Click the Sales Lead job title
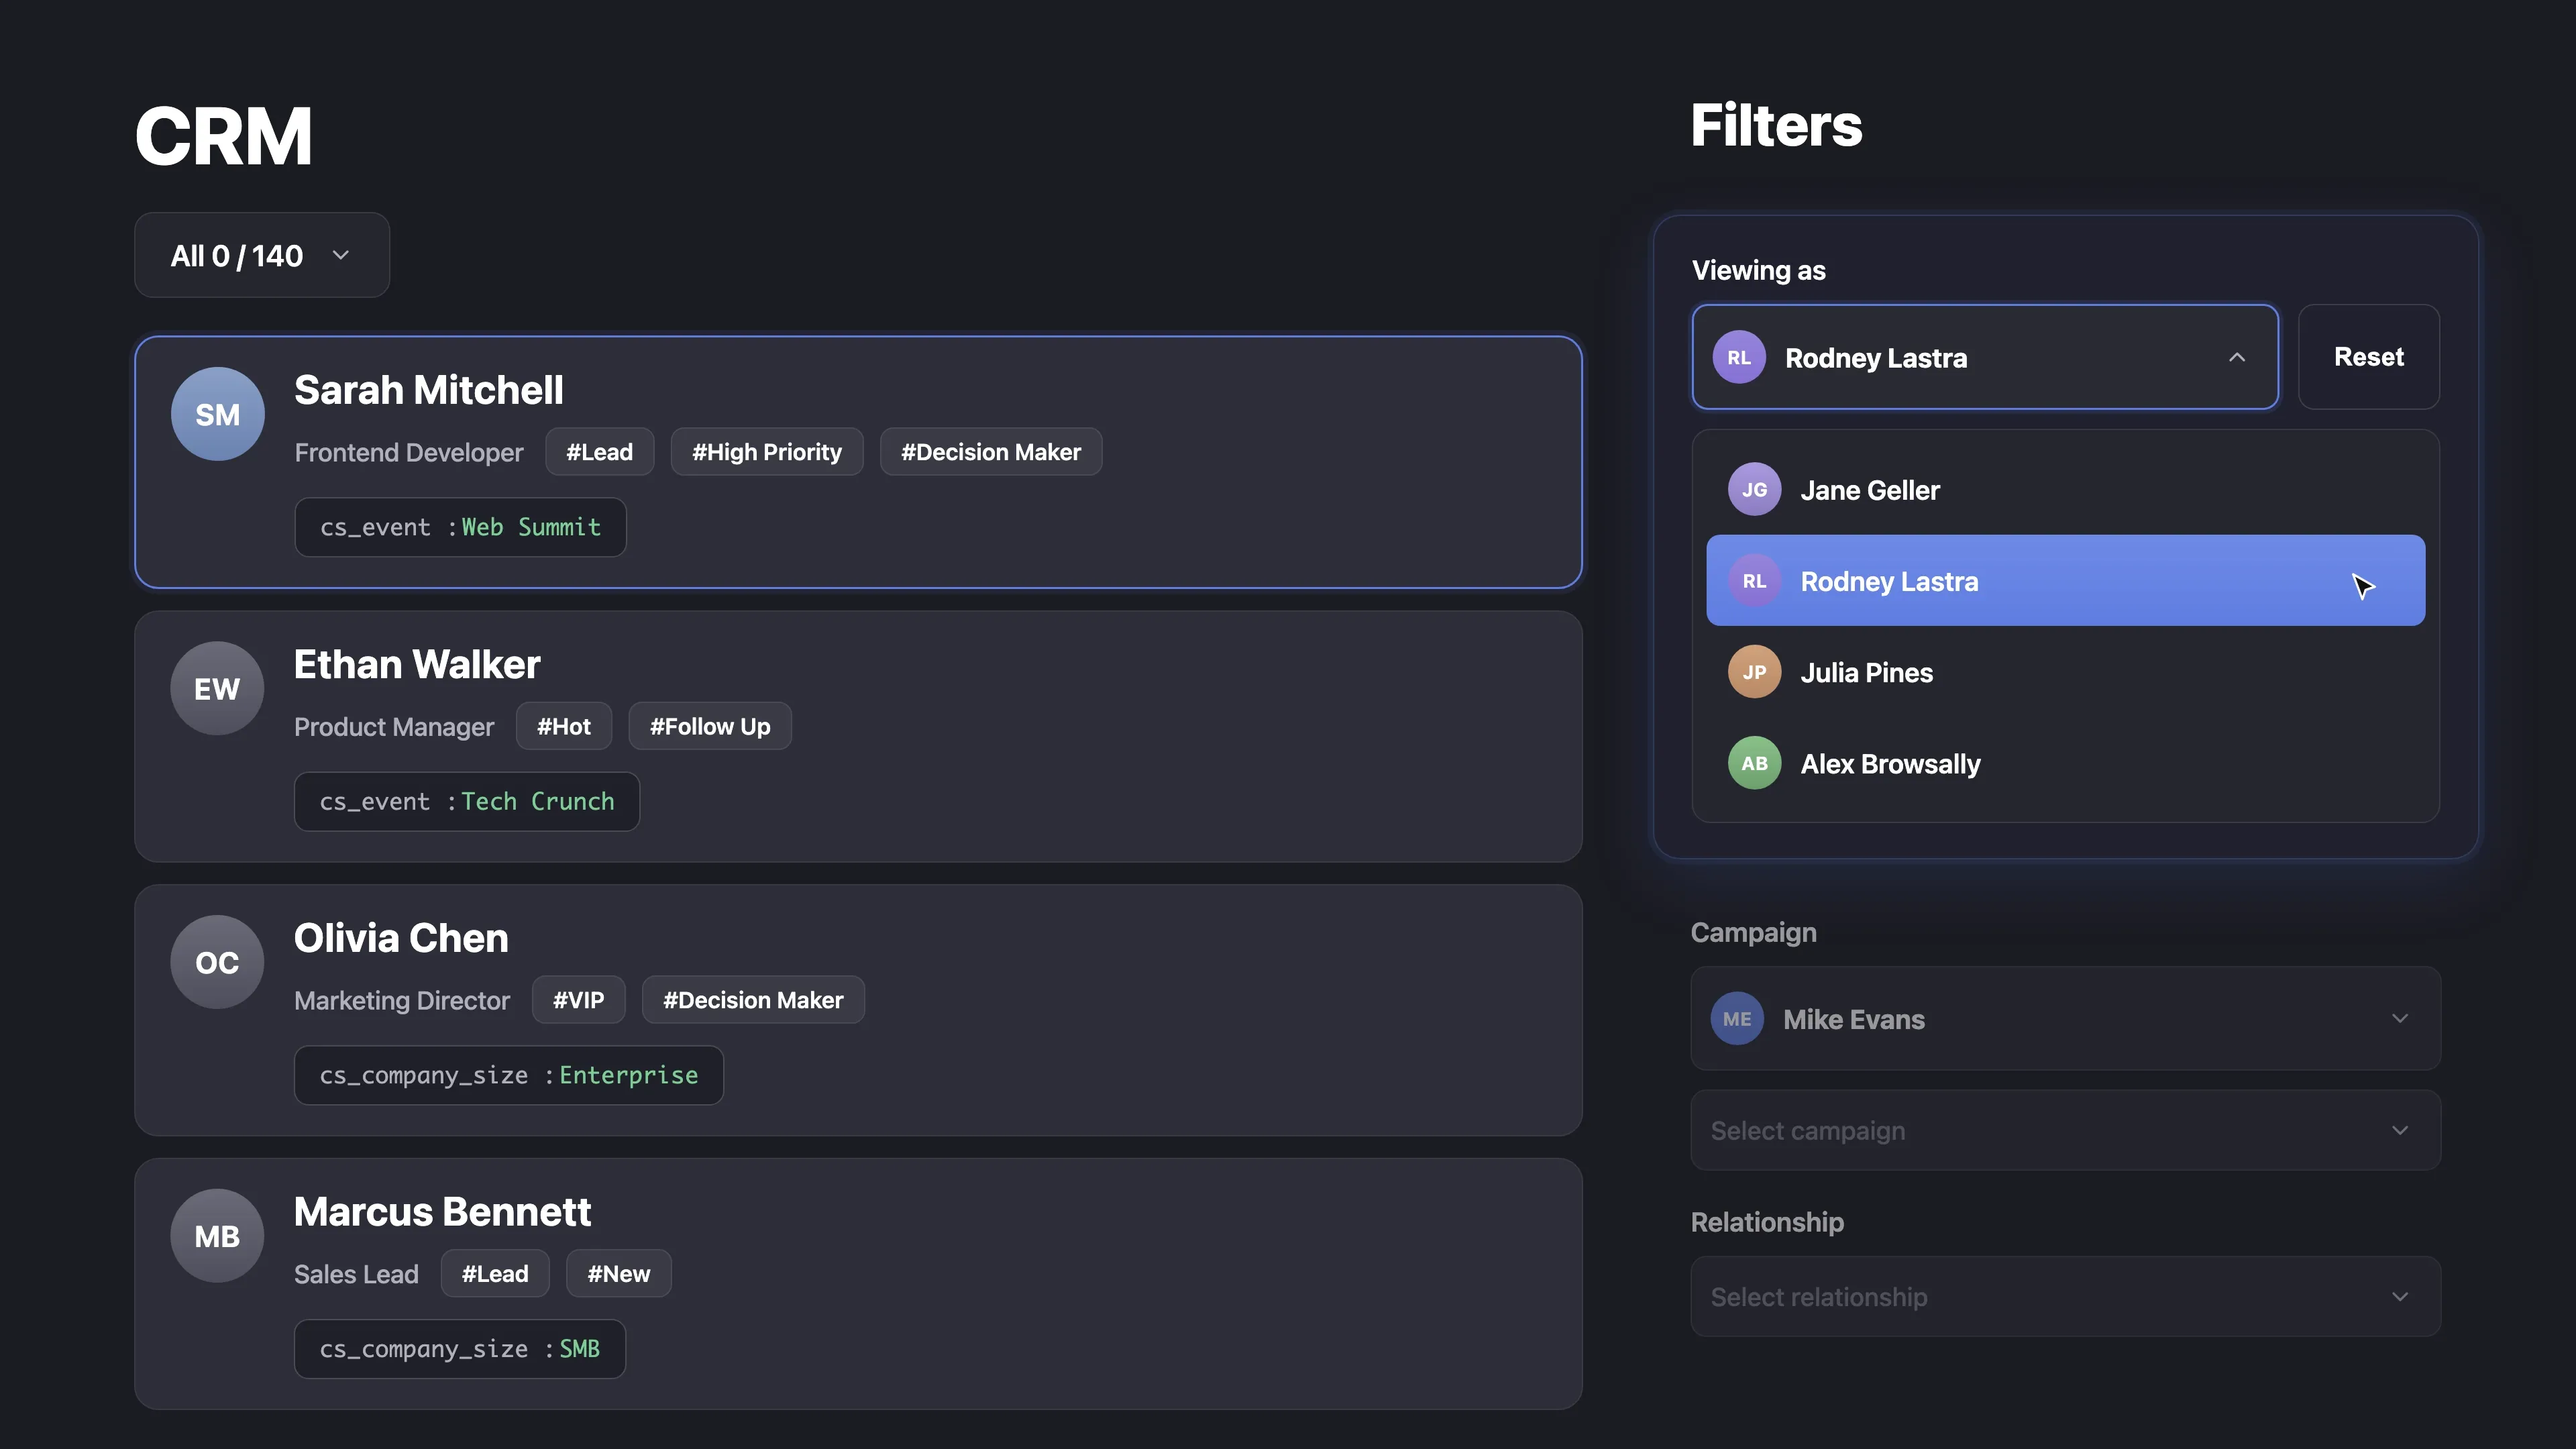Viewport: 2576px width, 1449px height. pyautogui.click(x=356, y=1275)
